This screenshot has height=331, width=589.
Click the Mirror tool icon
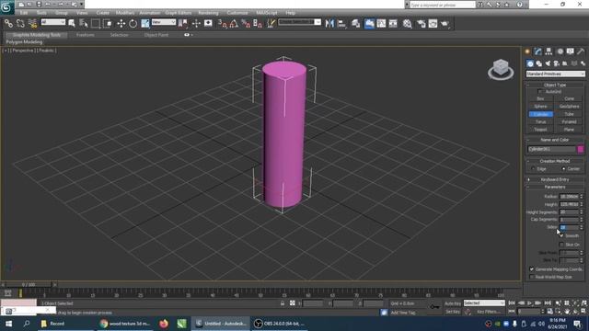click(x=329, y=24)
